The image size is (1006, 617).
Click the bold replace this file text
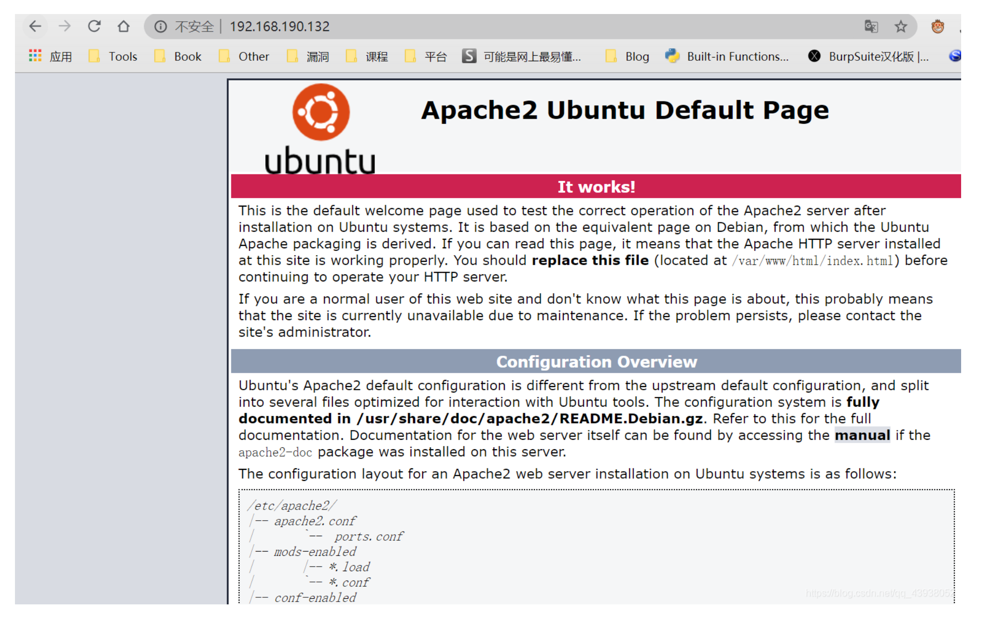[590, 260]
